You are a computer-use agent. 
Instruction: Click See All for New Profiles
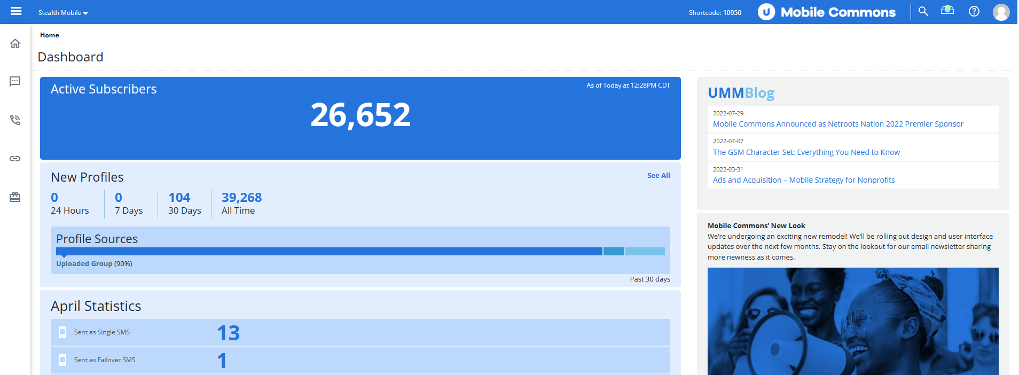pos(659,175)
